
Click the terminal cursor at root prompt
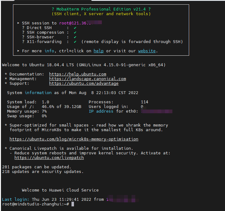pyautogui.click(x=73, y=204)
